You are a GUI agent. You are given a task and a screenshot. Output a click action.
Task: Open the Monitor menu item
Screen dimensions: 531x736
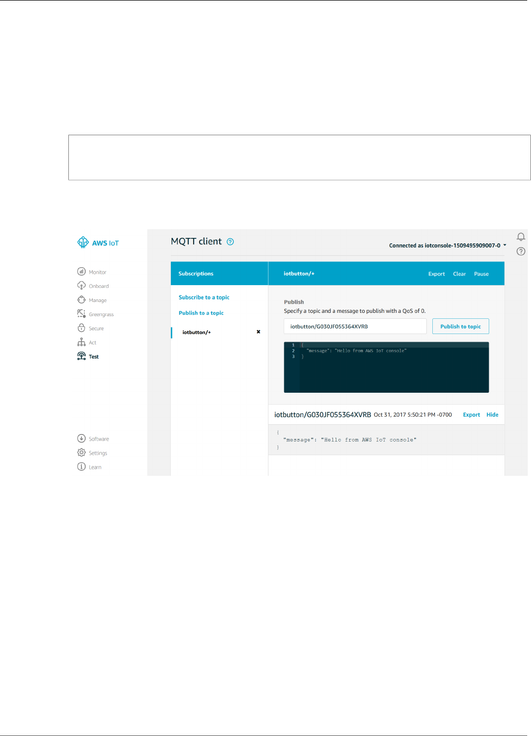point(98,272)
